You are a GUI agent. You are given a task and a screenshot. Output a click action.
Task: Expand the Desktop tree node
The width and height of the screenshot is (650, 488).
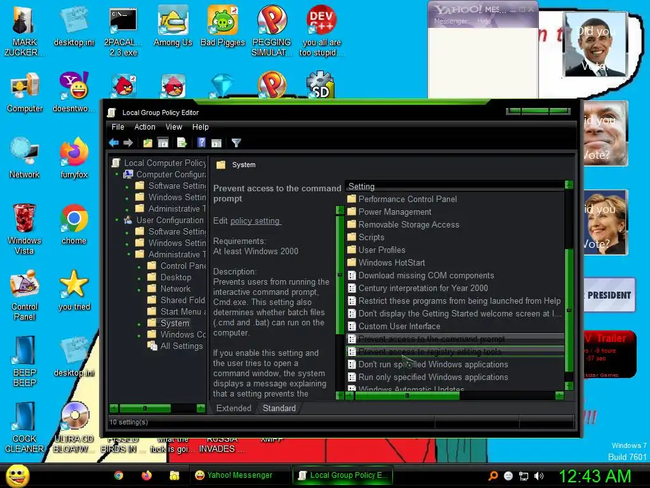pos(139,278)
